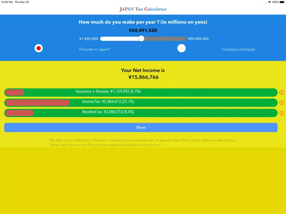Open info icon beside Income Tax bar
Screen dimensions: 286x214
coord(282,103)
